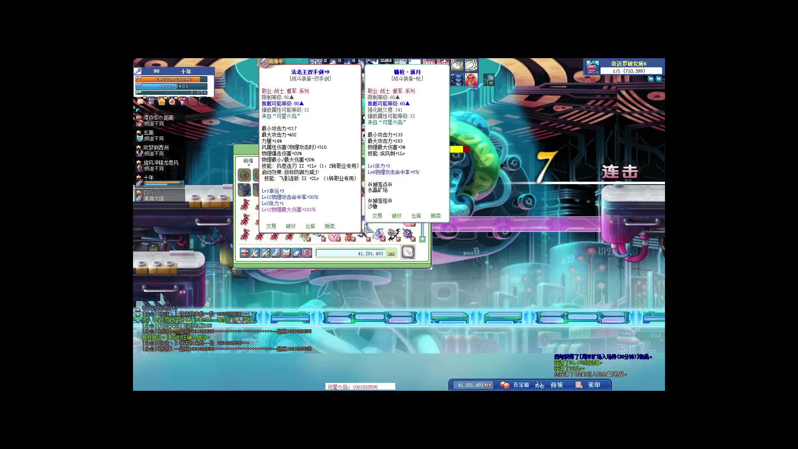798x449 pixels.
Task: Toggle the x2 hotkey bar switcher
Action: pyautogui.click(x=490, y=80)
